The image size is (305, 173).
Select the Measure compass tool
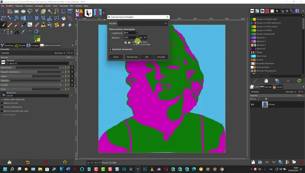click(30, 32)
